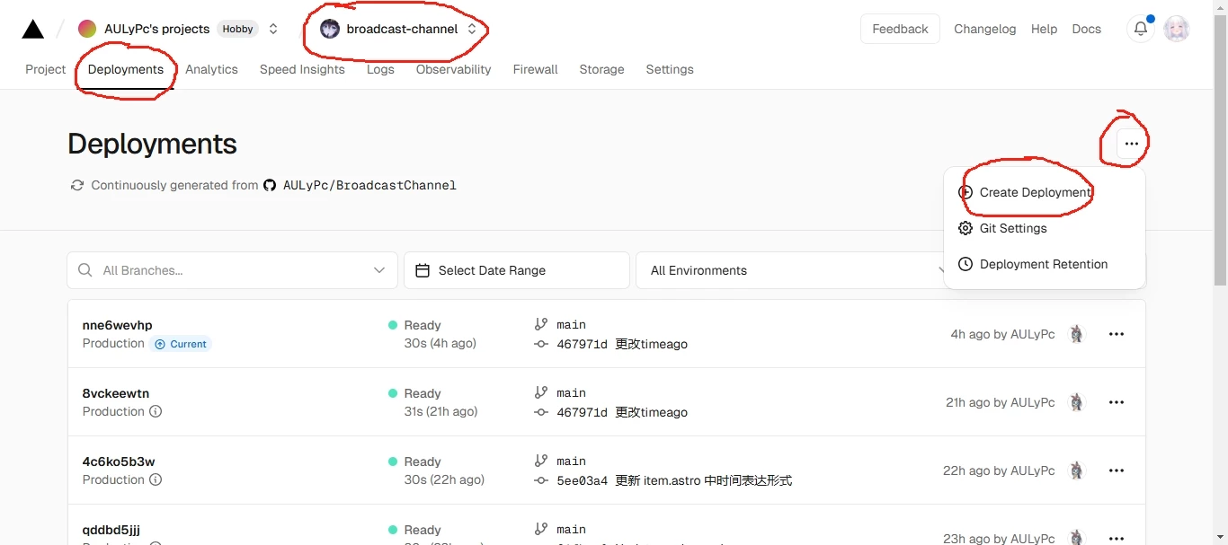Switch to the Observability tab
Screen dimensions: 1228x545
[453, 69]
